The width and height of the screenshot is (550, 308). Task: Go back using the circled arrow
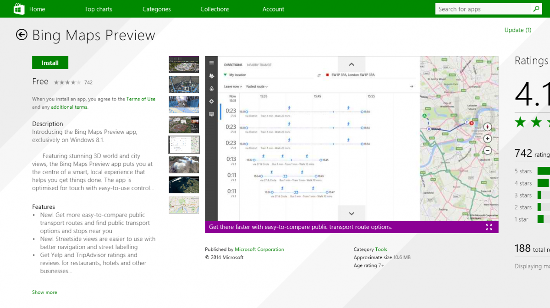(x=22, y=35)
